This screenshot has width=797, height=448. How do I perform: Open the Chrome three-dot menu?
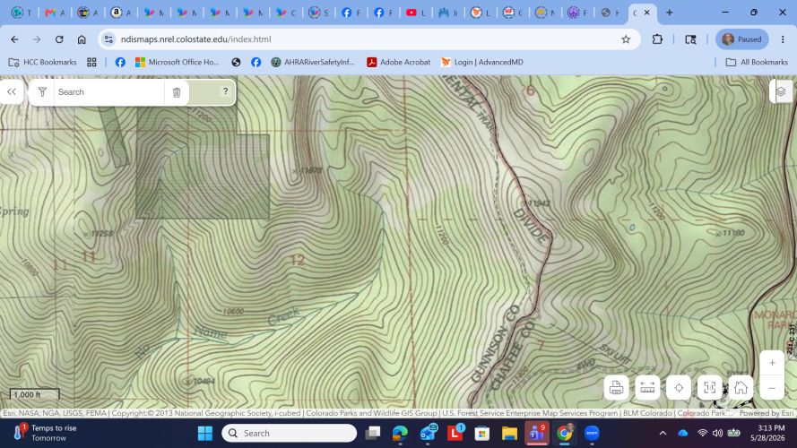click(783, 39)
